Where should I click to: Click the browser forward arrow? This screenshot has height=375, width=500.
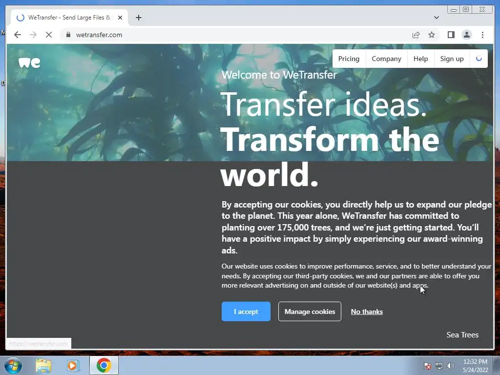point(33,35)
